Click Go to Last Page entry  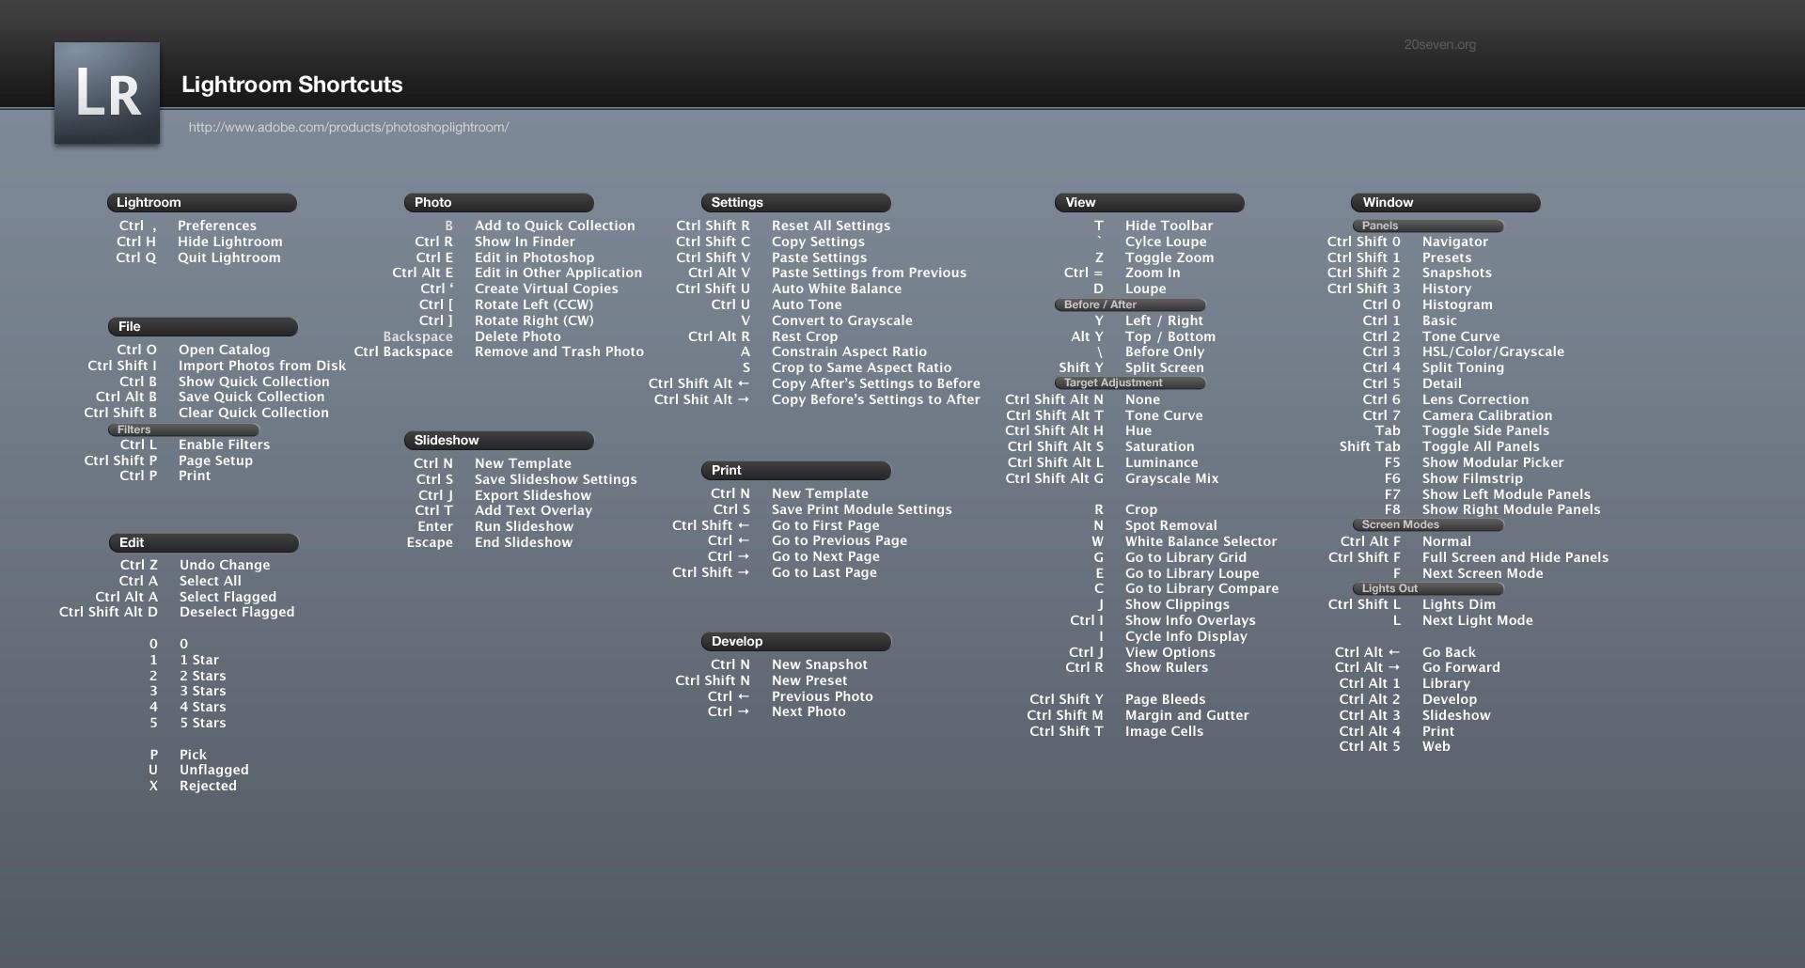click(x=824, y=572)
